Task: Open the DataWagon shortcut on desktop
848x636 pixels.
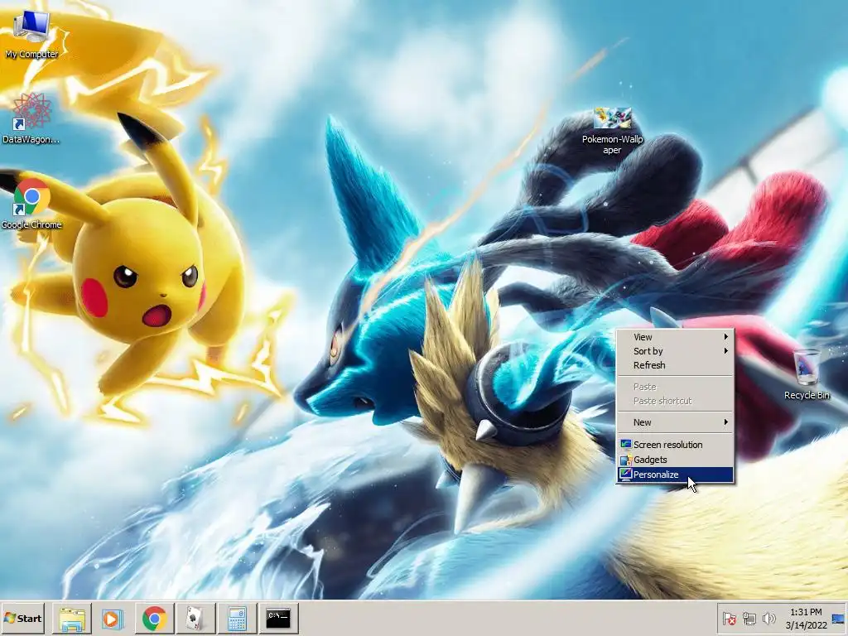Action: [31, 119]
